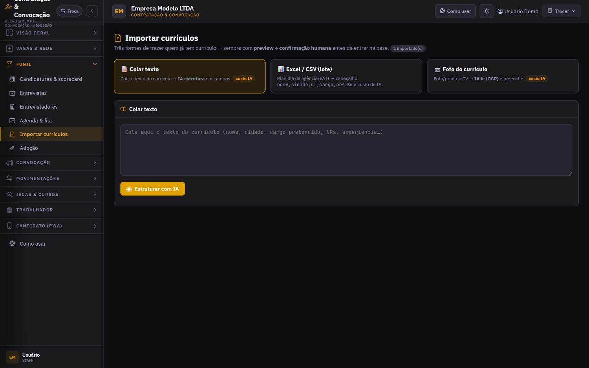Click the Como usar header button
The image size is (589, 368).
click(x=455, y=11)
